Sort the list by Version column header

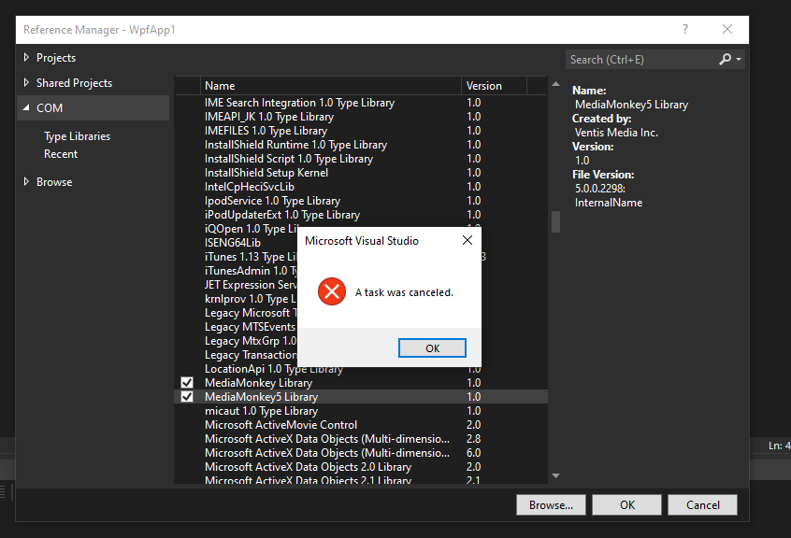494,86
